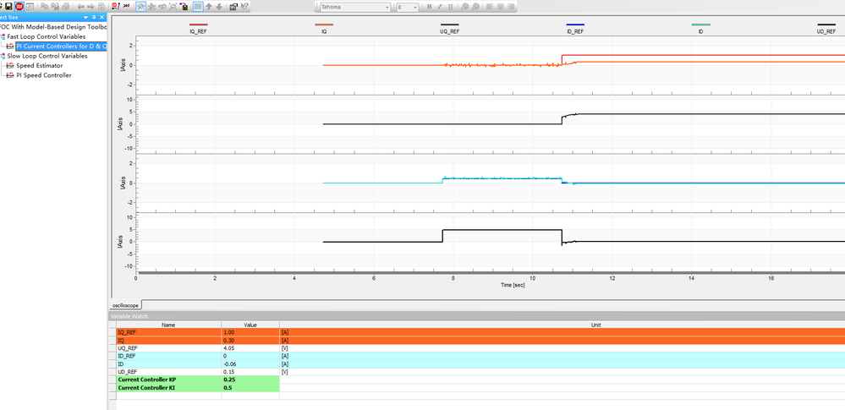
Task: Click the first color palette icon
Action: tap(464, 7)
